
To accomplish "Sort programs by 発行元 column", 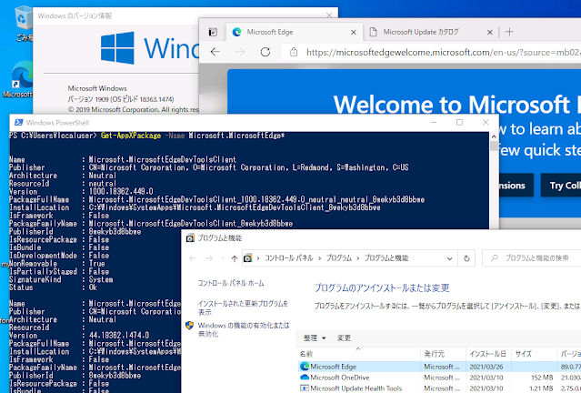I will point(443,354).
